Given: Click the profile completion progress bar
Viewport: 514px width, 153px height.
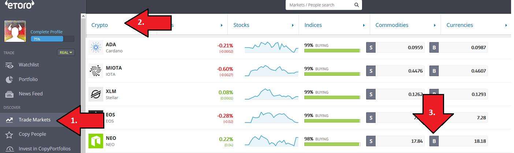Looking at the screenshot, I should [52, 39].
